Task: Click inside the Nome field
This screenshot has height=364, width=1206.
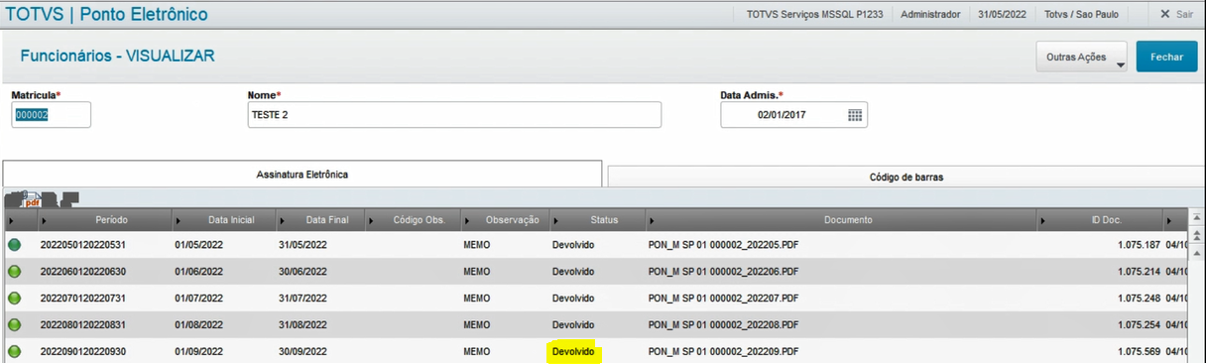Action: click(454, 115)
